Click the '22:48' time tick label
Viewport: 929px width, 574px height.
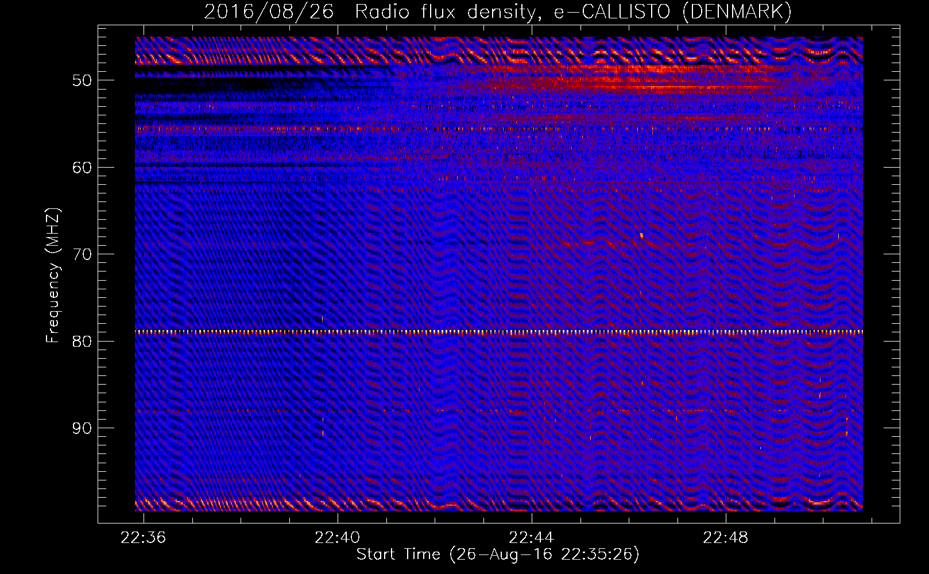pyautogui.click(x=726, y=537)
